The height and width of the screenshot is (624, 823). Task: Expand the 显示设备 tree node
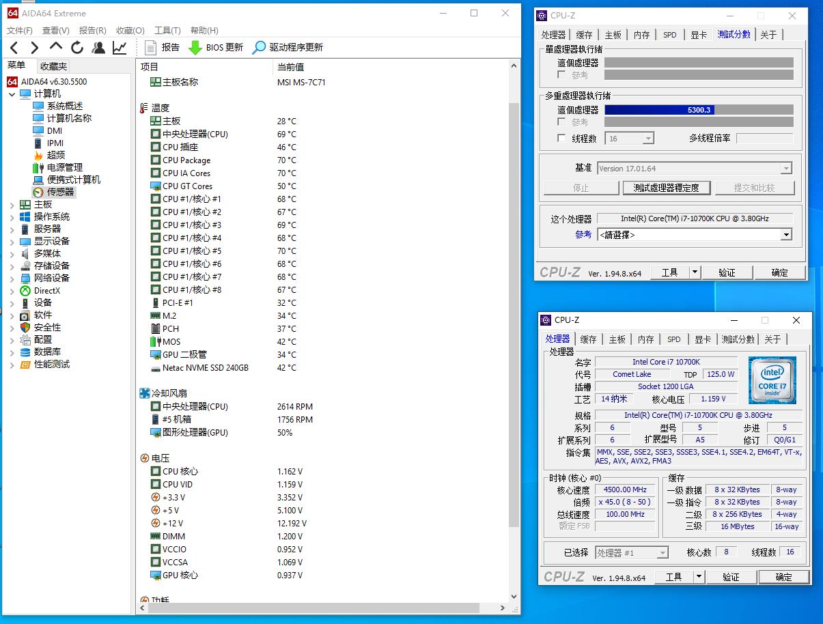pyautogui.click(x=12, y=241)
